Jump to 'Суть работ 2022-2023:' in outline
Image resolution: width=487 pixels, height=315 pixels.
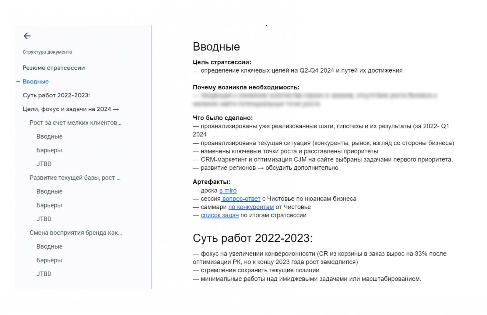point(56,95)
